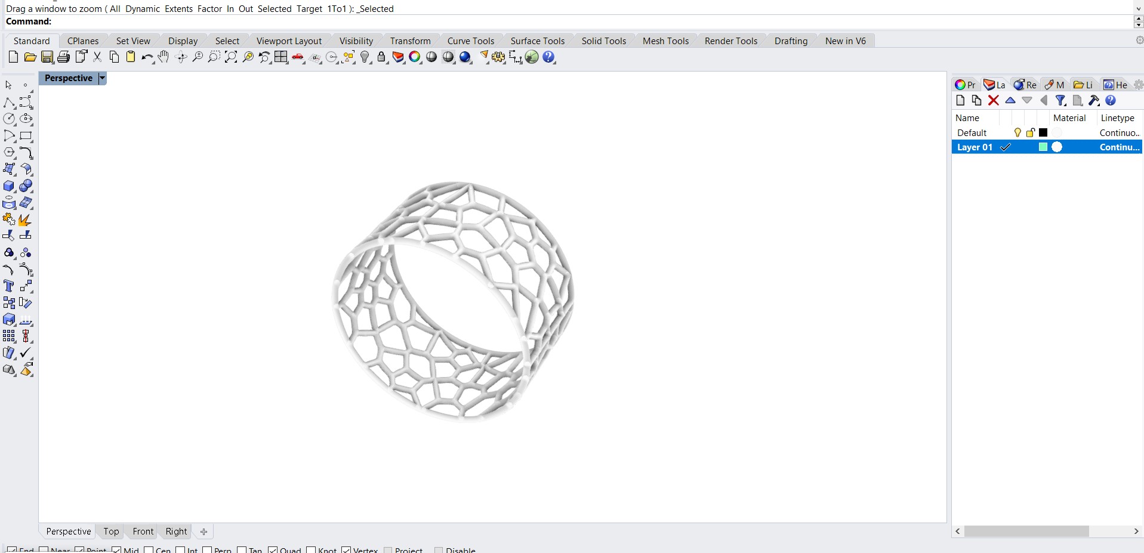Click the Explode tool in sidebar
Image resolution: width=1144 pixels, height=553 pixels.
[24, 220]
